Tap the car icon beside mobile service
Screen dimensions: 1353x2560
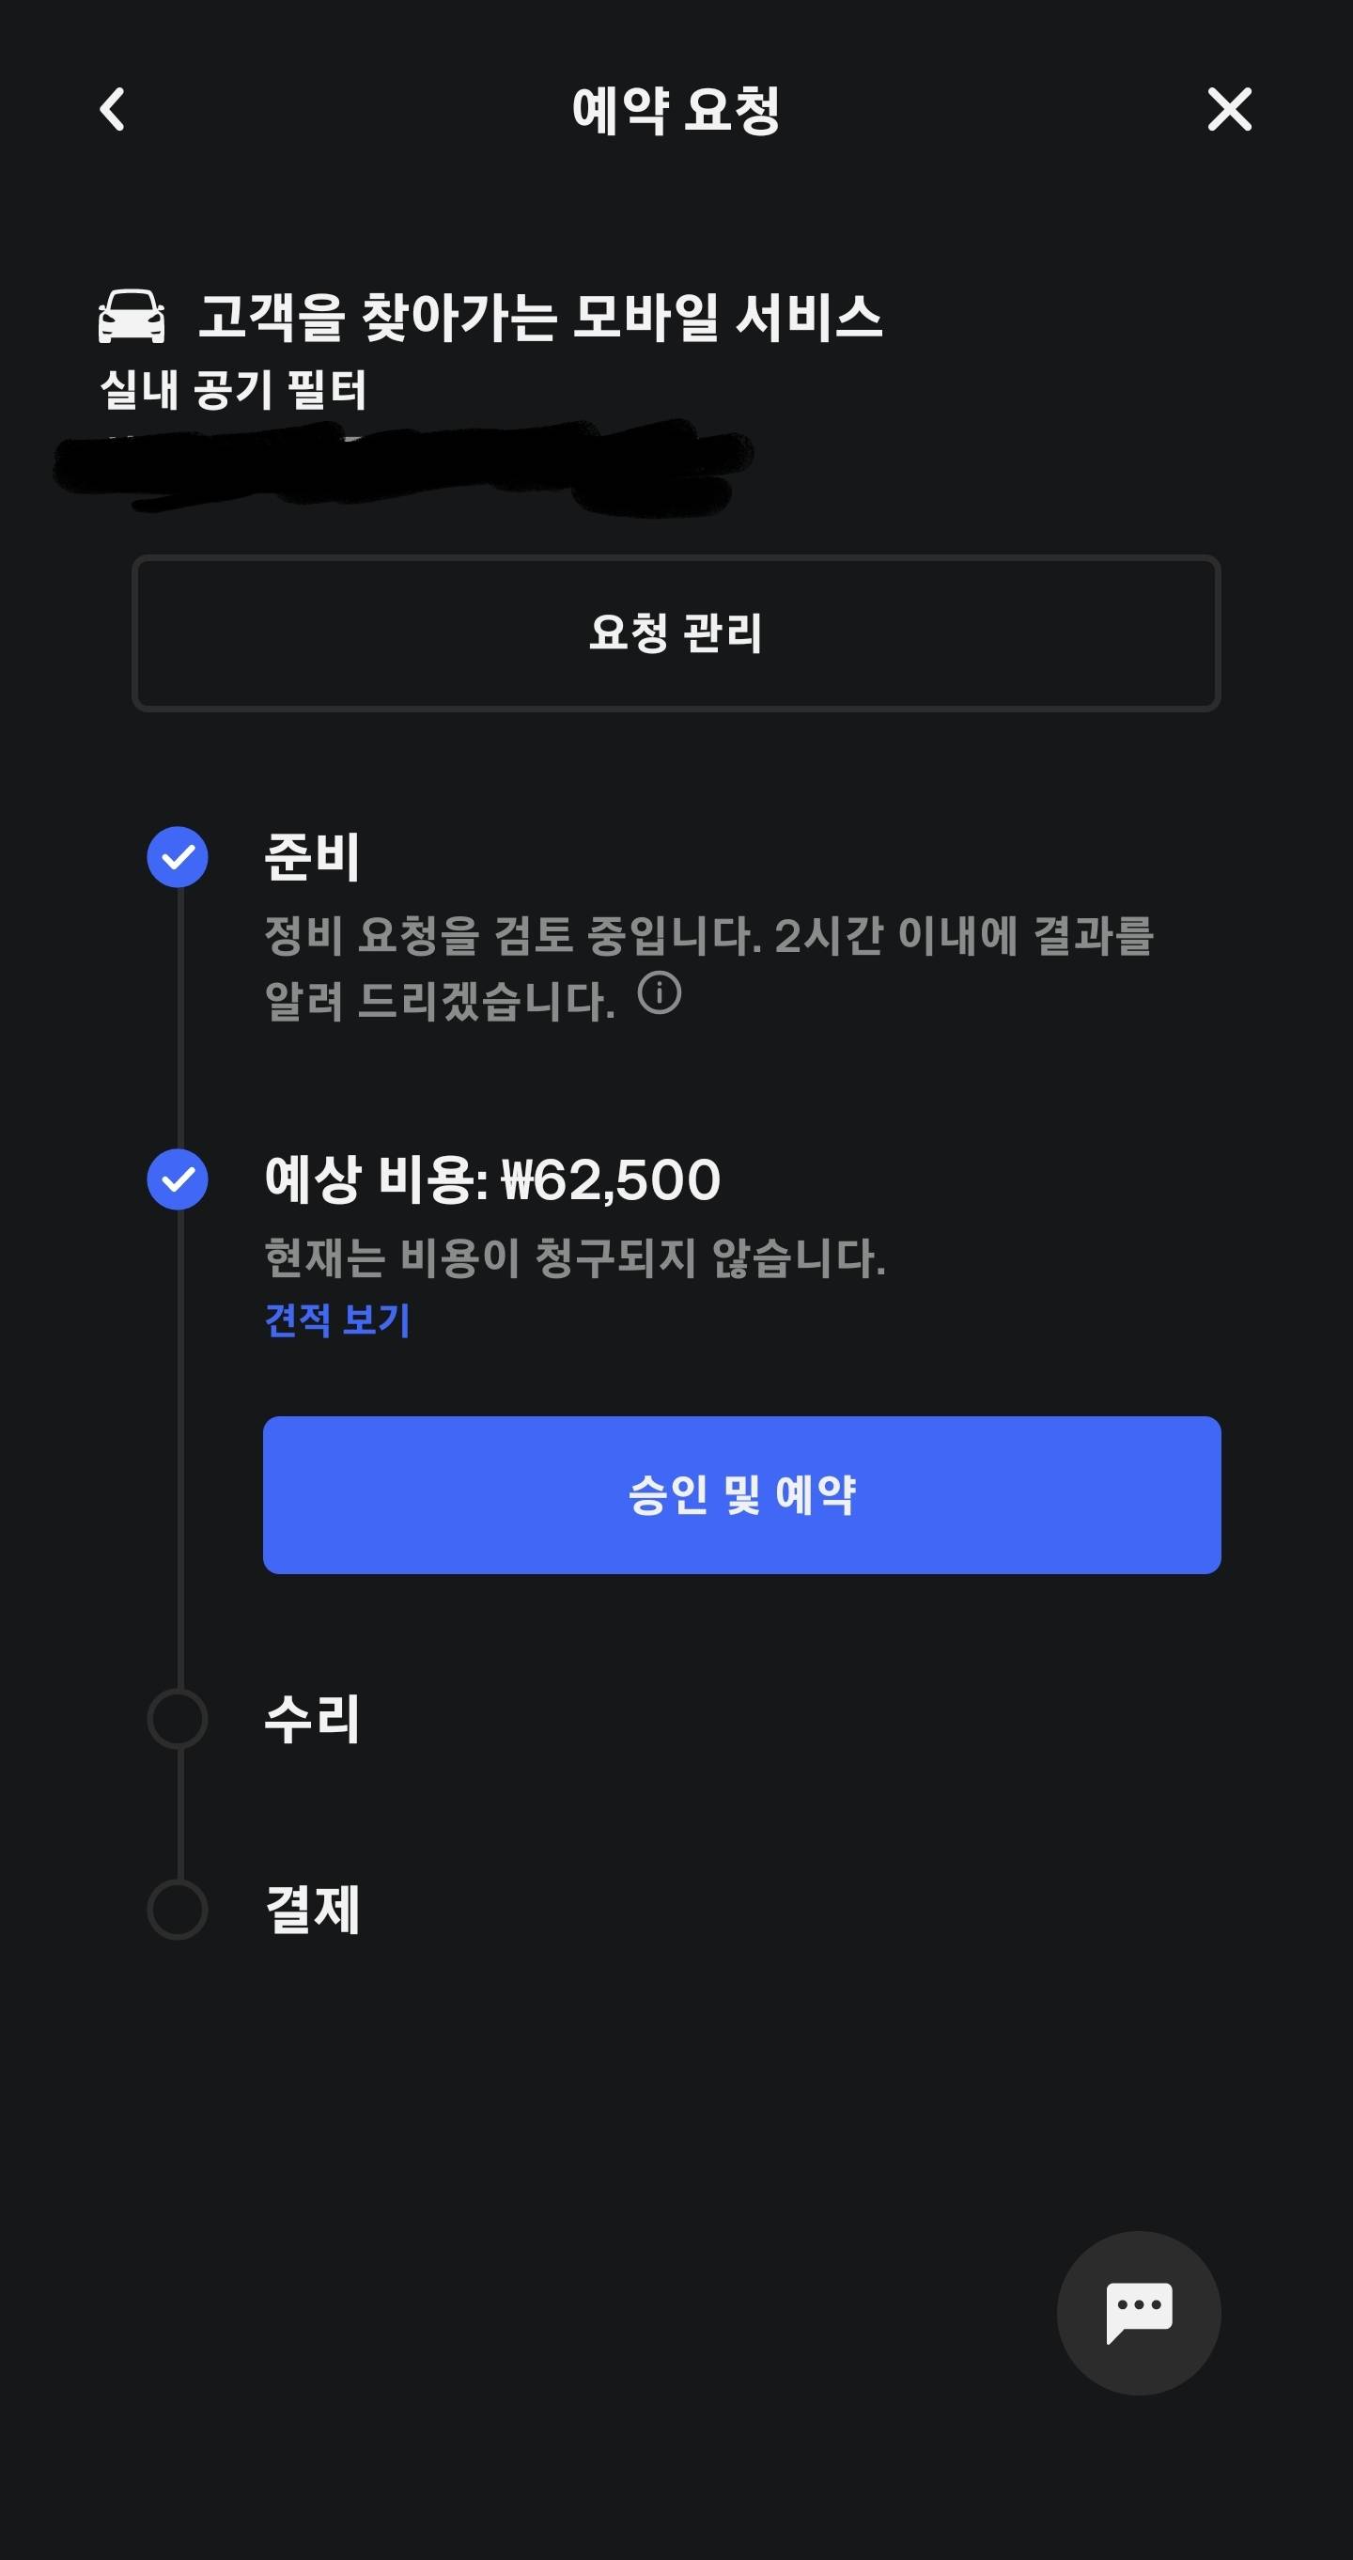click(x=132, y=317)
